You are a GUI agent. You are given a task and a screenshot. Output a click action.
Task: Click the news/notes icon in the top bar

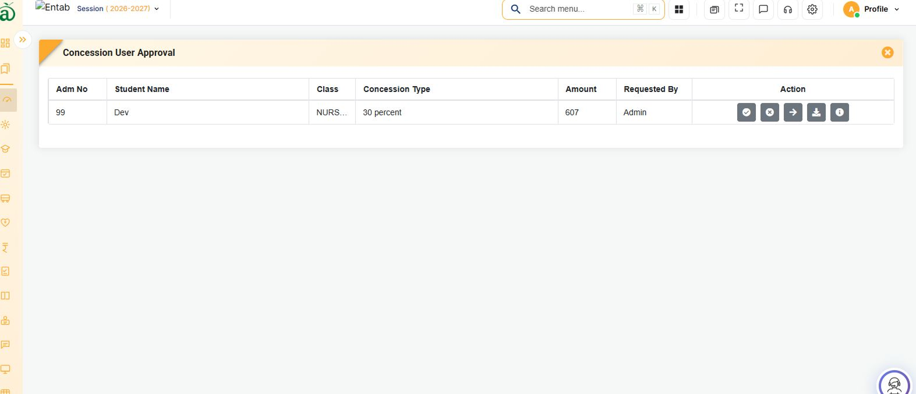pyautogui.click(x=715, y=9)
